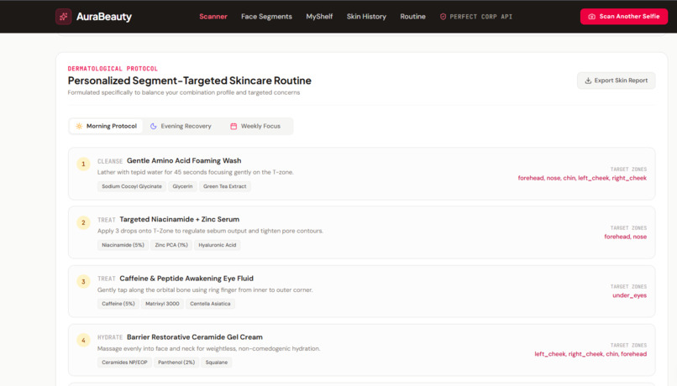Click Ceramides NP/EOP ingredient tag
The width and height of the screenshot is (677, 386).
(x=124, y=363)
